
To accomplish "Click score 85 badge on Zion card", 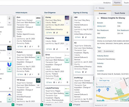I will point(38,23).
